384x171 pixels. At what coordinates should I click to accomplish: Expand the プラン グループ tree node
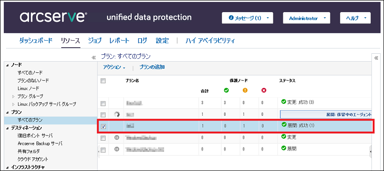pos(14,96)
